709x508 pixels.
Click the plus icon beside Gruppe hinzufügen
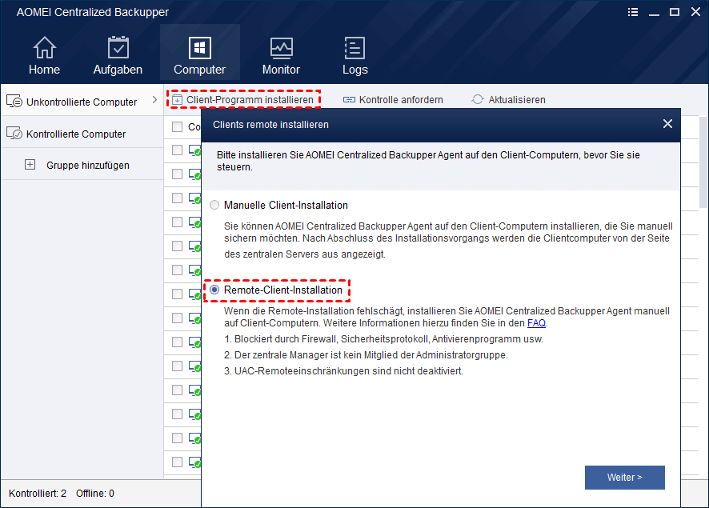30,165
